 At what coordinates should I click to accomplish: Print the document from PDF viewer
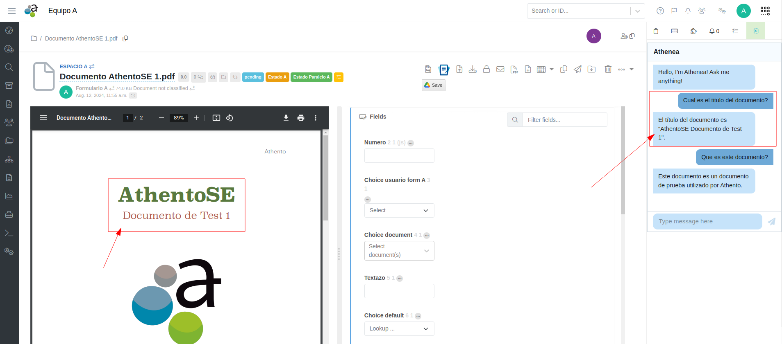[x=301, y=118]
